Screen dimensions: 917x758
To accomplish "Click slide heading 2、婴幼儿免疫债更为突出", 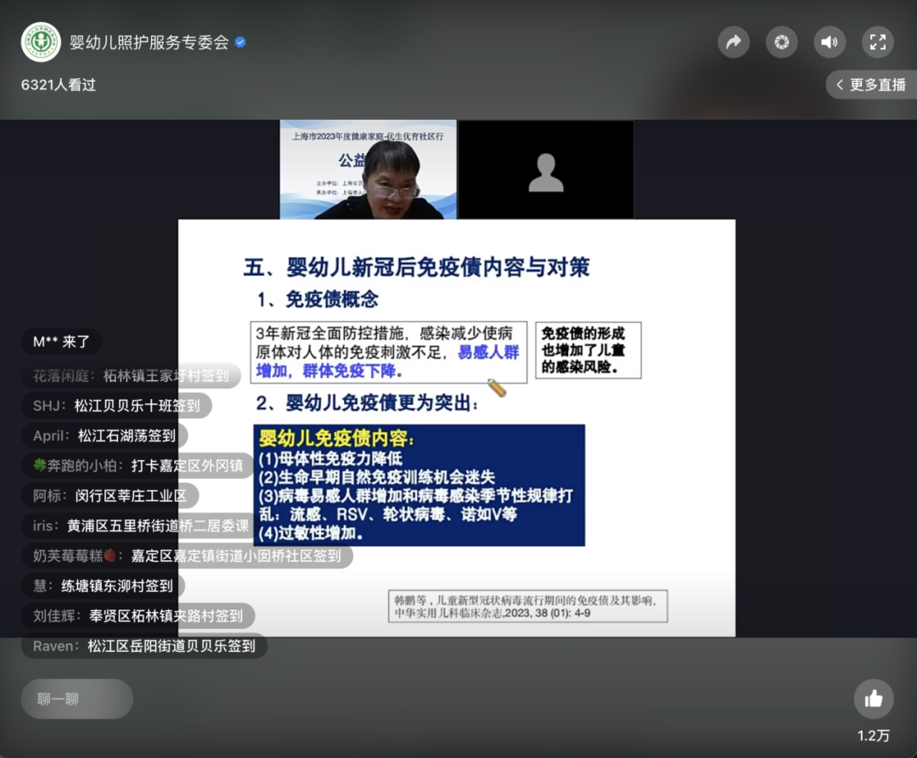I will click(x=368, y=402).
